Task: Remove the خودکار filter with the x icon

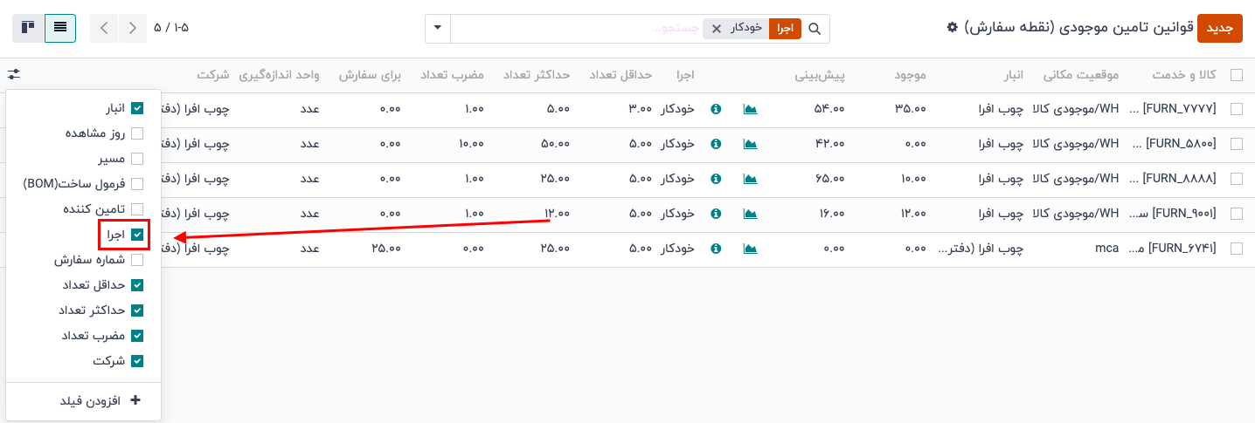Action: coord(717,29)
